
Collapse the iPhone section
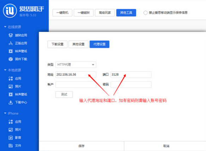point(5,113)
